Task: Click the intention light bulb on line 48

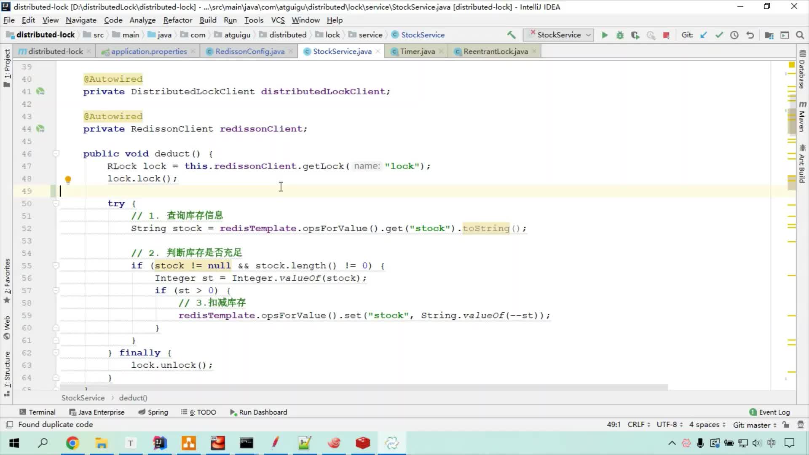Action: click(68, 180)
